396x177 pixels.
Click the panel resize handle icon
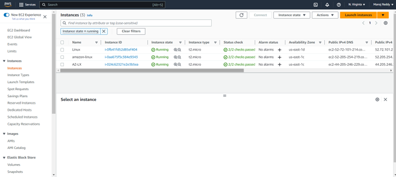[x=224, y=96]
